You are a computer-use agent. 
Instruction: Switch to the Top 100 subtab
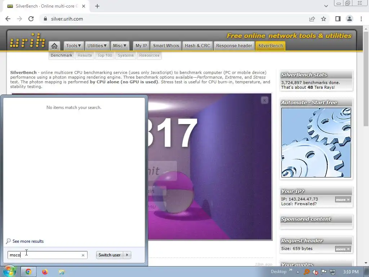(105, 55)
